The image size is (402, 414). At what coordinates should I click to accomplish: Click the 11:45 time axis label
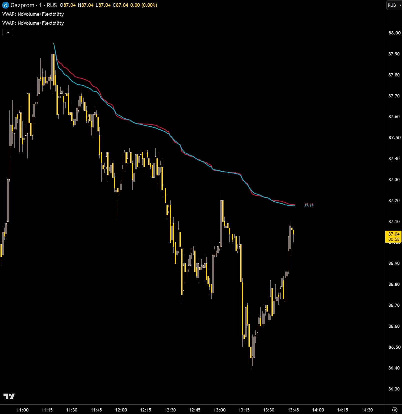coord(96,410)
